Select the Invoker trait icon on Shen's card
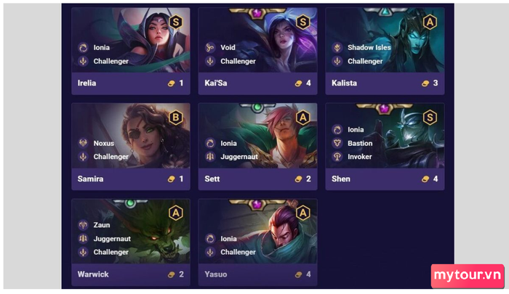 tap(337, 157)
